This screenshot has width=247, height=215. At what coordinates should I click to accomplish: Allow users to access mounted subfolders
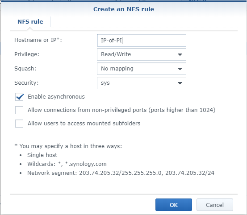coord(19,124)
